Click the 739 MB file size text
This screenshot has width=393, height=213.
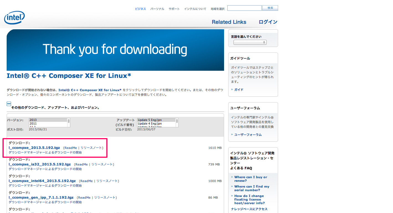tap(214, 164)
